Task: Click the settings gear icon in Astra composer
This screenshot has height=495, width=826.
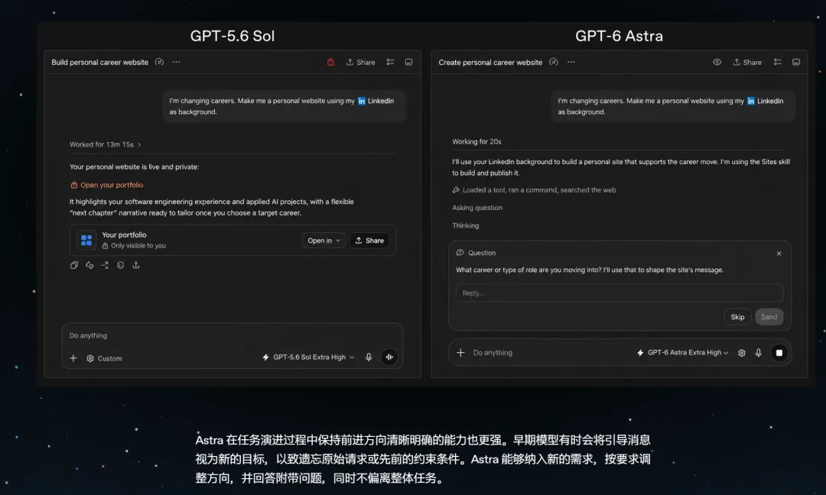Action: coord(742,353)
